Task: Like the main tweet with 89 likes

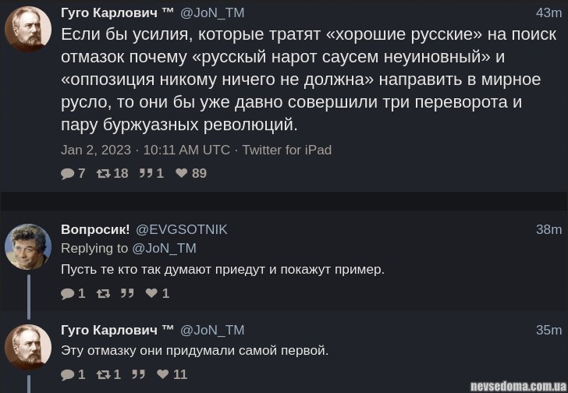Action: tap(182, 173)
